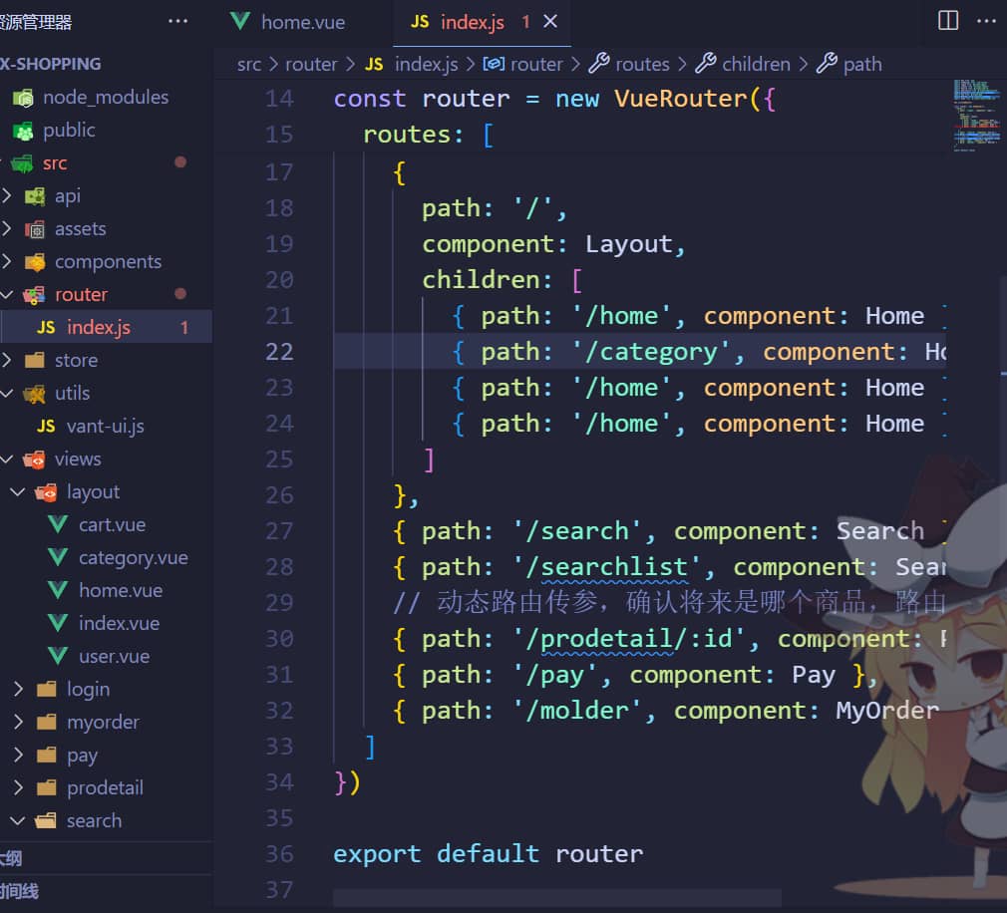1007x913 pixels.
Task: Close the index.js editor tab
Action: tap(550, 21)
